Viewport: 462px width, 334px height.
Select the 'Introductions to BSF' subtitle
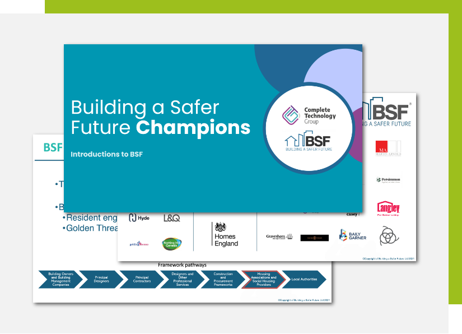click(x=106, y=154)
